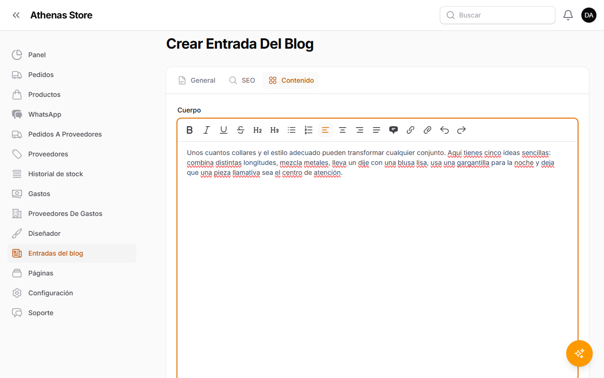Insert a hyperlink with chain icon

coord(411,130)
